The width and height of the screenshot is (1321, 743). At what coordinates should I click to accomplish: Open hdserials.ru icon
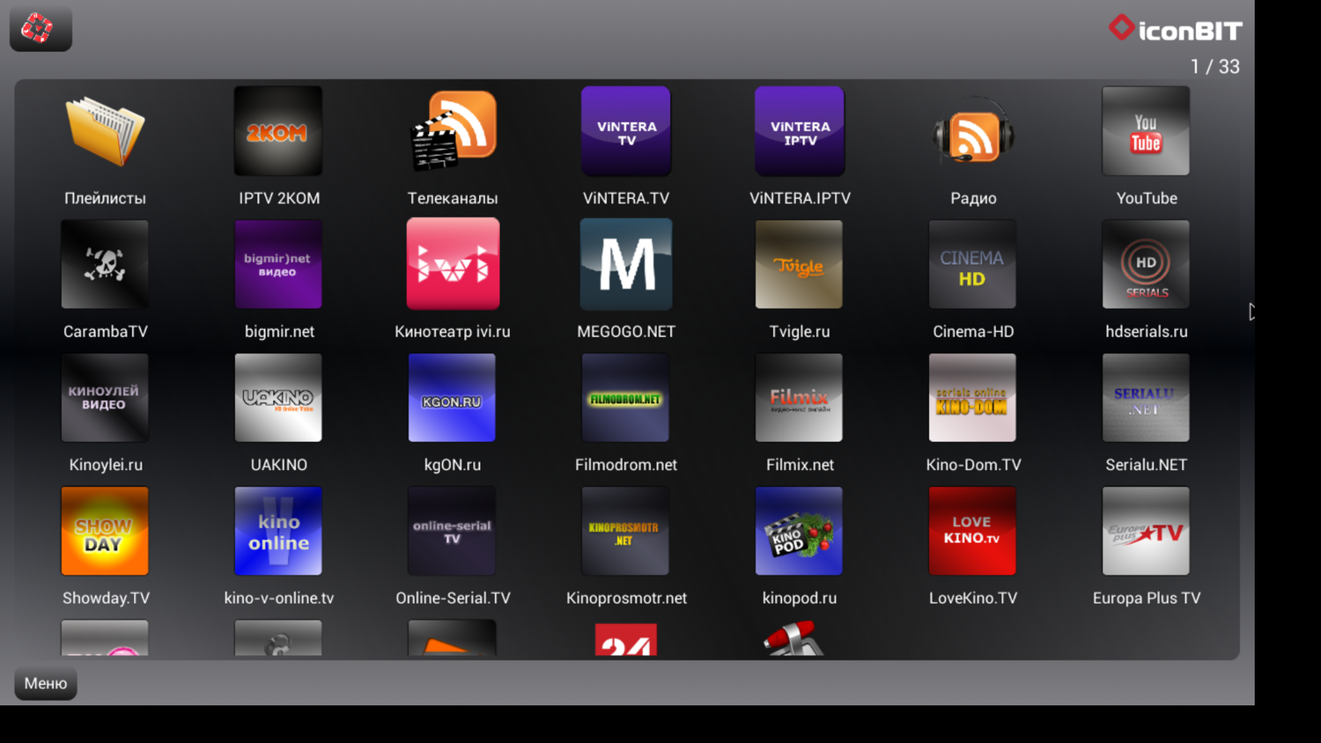pyautogui.click(x=1146, y=264)
